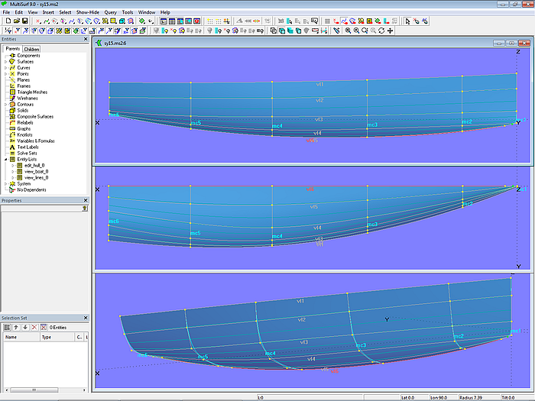This screenshot has width=535, height=401.
Task: Expand the Surfaces tree node
Action: tap(5, 62)
